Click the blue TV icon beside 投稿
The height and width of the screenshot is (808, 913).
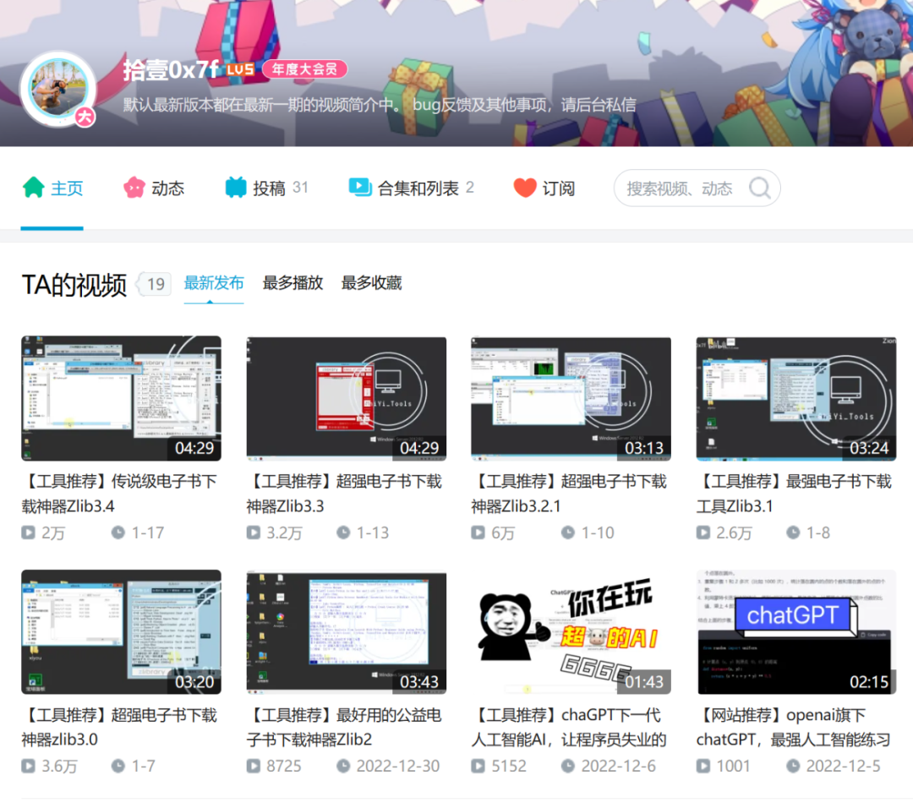(236, 188)
